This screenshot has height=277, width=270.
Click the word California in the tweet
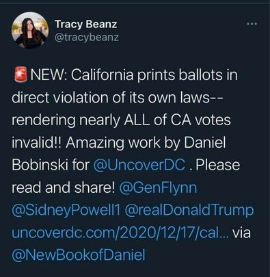click(x=103, y=75)
